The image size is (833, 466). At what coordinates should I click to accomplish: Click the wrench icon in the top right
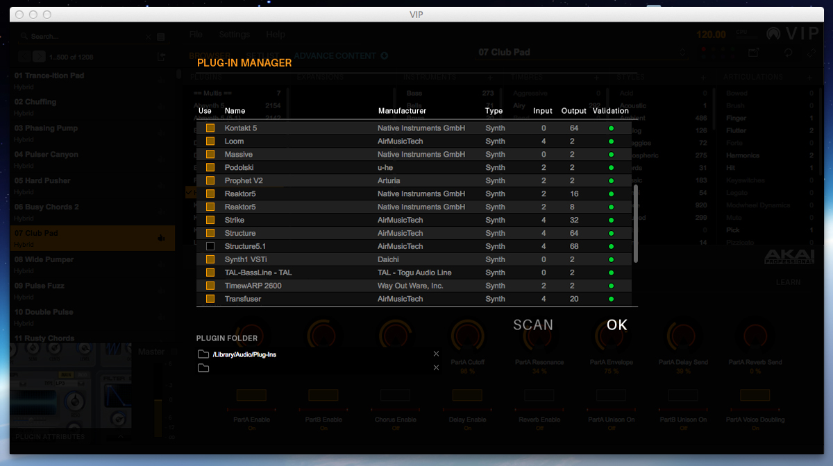click(810, 53)
